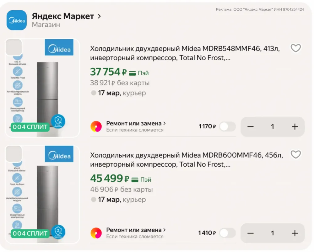Open Яндекс Маркет store via chevron

click(x=100, y=16)
